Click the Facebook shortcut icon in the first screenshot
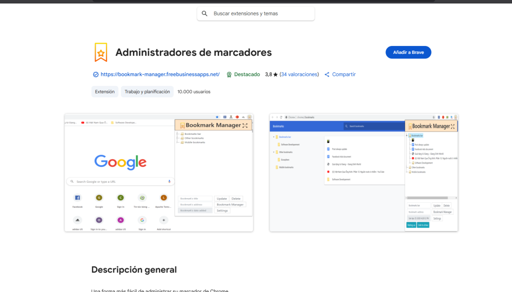This screenshot has width=512, height=292. pyautogui.click(x=77, y=198)
